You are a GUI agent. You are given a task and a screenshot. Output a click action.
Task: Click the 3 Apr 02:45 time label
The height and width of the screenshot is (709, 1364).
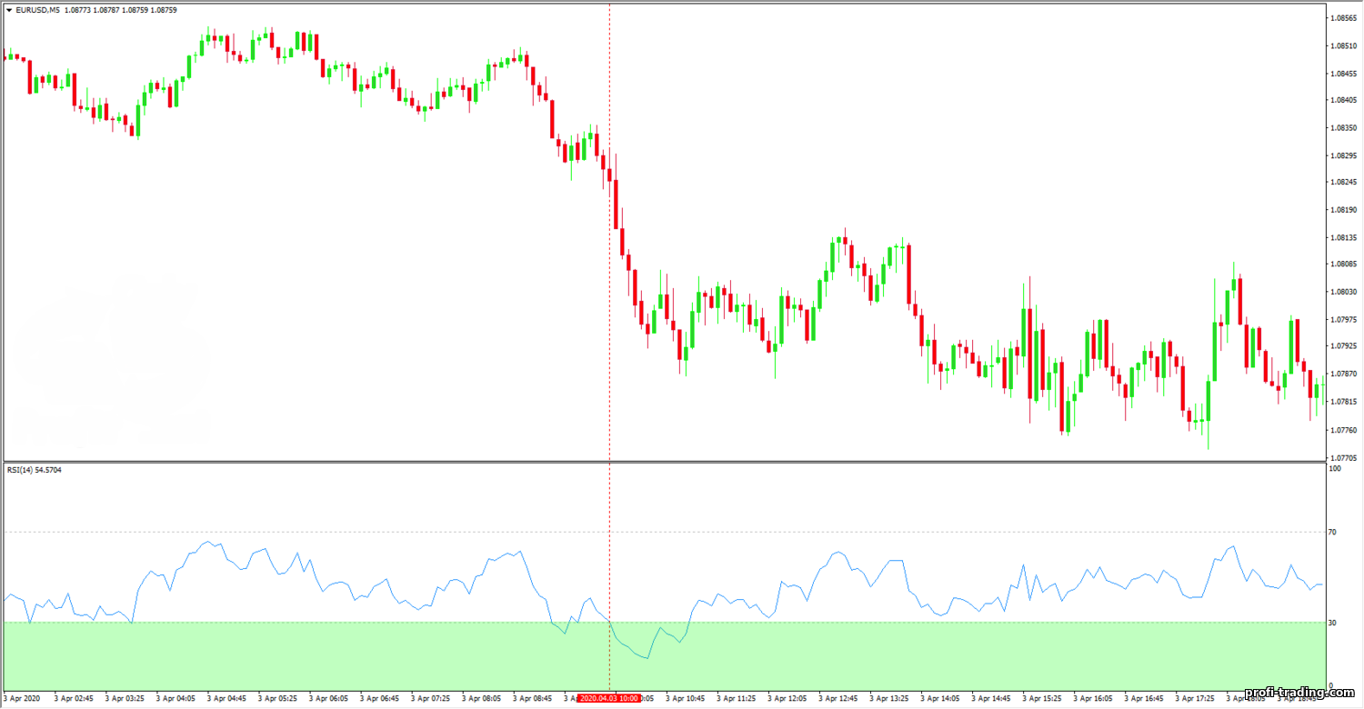[73, 699]
